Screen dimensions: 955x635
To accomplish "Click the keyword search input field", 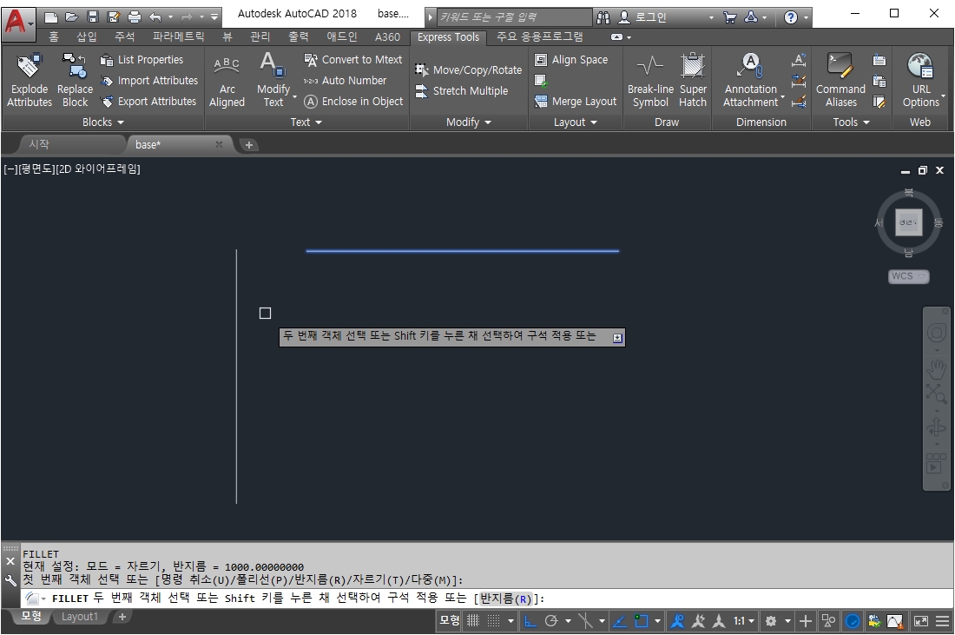I will tap(513, 17).
